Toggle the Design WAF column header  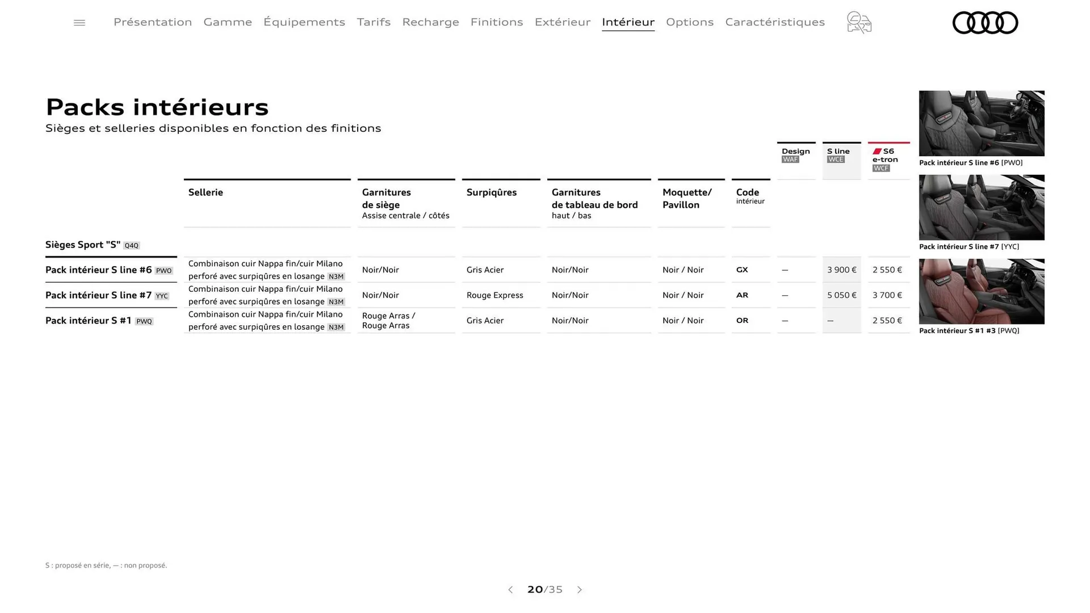(x=796, y=155)
